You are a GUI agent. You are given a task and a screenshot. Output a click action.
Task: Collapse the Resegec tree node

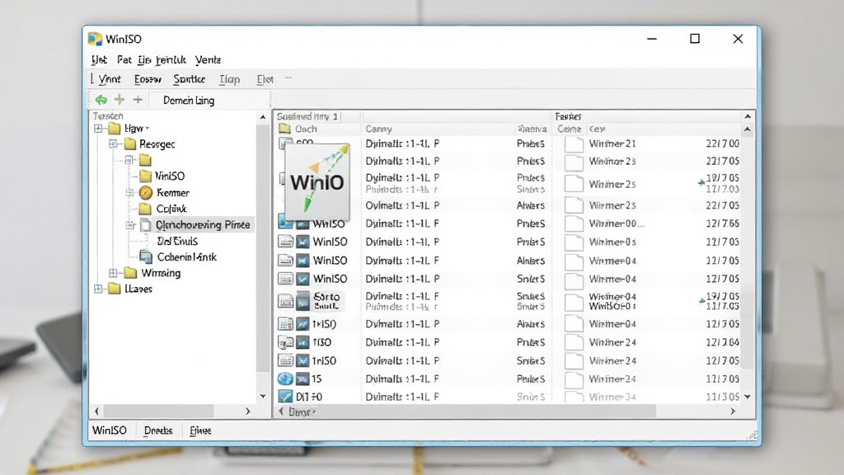[x=113, y=143]
